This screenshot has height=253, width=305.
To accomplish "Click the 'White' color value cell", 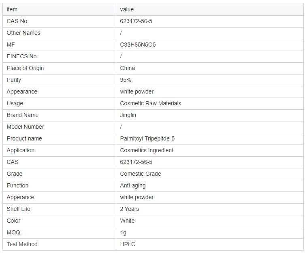I will 127,221.
